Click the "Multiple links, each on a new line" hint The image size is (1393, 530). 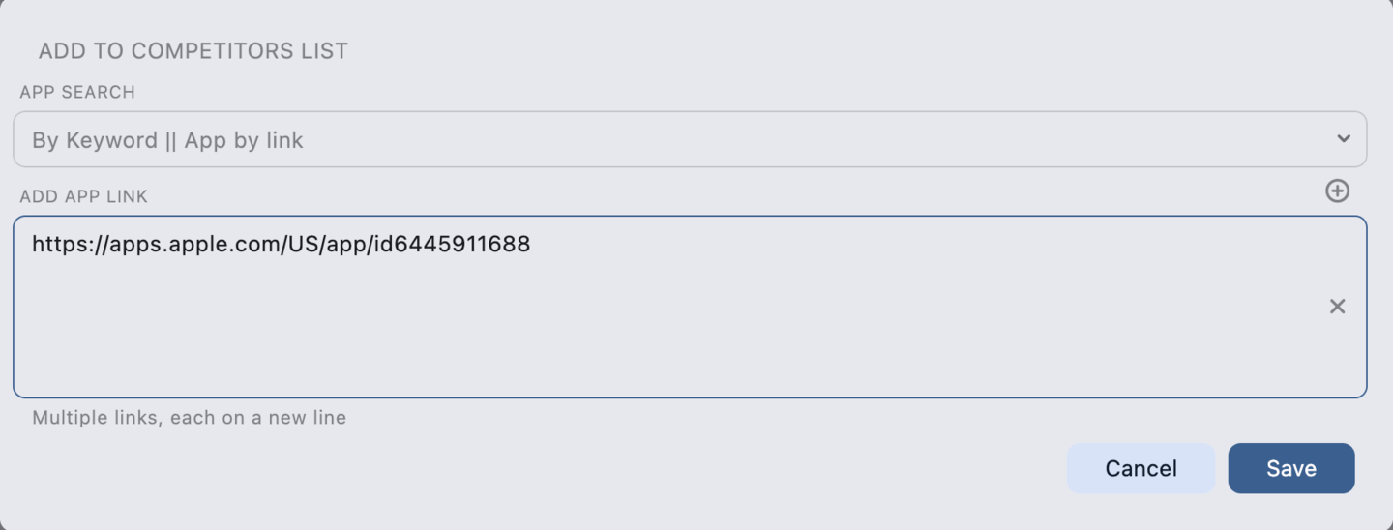pyautogui.click(x=189, y=418)
